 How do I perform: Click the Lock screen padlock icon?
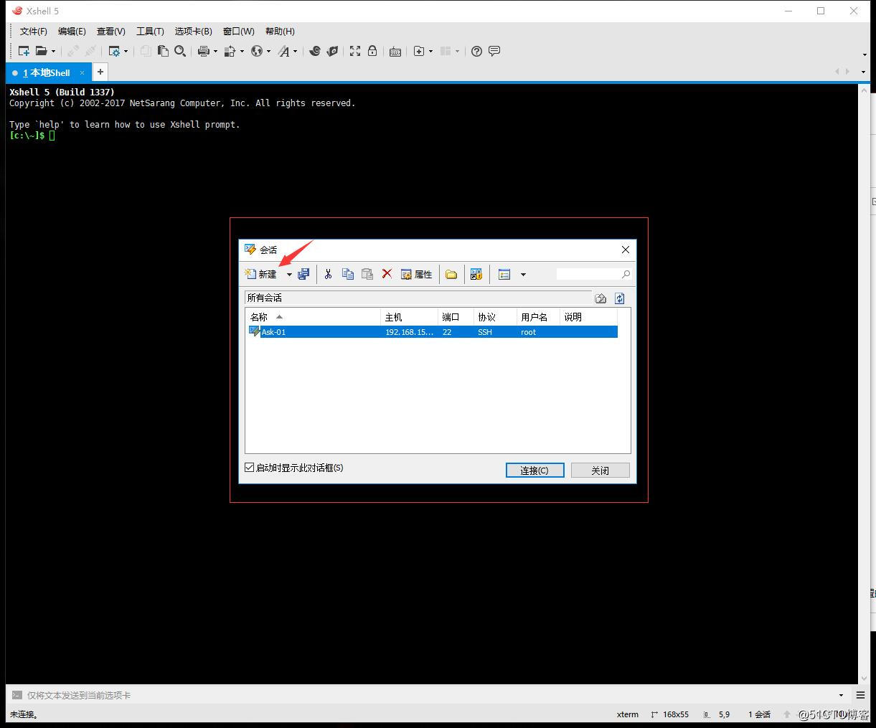[x=372, y=51]
